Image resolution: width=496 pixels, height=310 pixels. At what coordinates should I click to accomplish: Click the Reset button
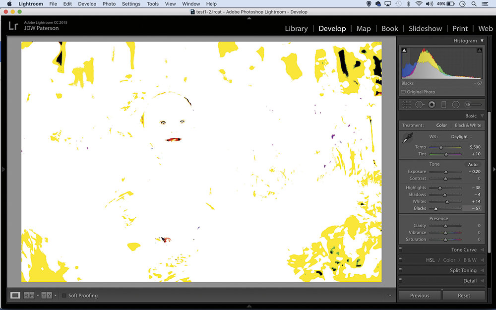(464, 295)
